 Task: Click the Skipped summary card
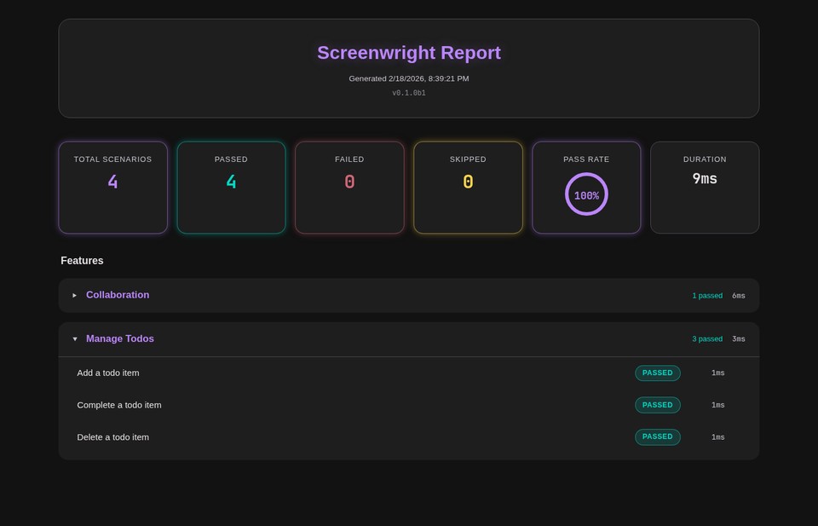click(468, 188)
